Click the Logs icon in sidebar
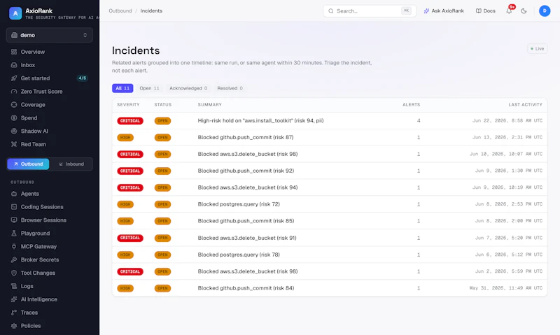 (14, 286)
